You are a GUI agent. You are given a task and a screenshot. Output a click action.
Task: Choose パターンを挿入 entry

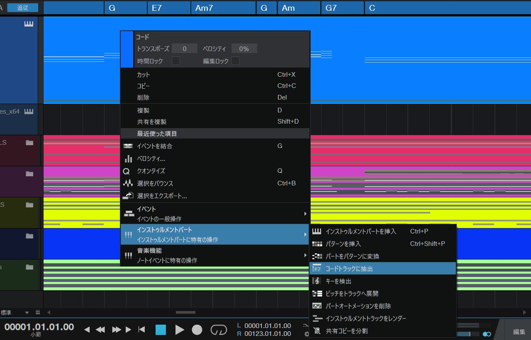[x=382, y=244]
